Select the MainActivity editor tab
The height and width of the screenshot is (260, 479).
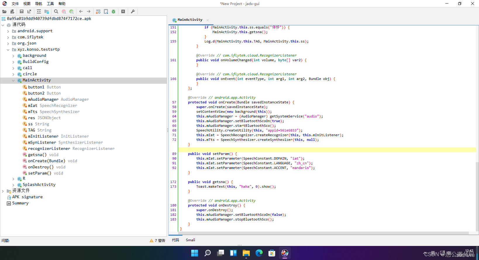tap(190, 20)
